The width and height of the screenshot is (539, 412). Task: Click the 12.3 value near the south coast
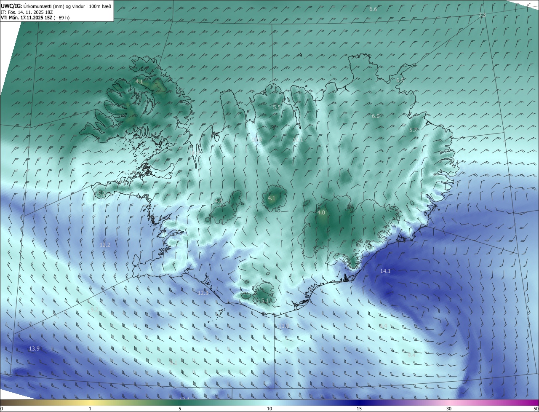click(x=203, y=293)
